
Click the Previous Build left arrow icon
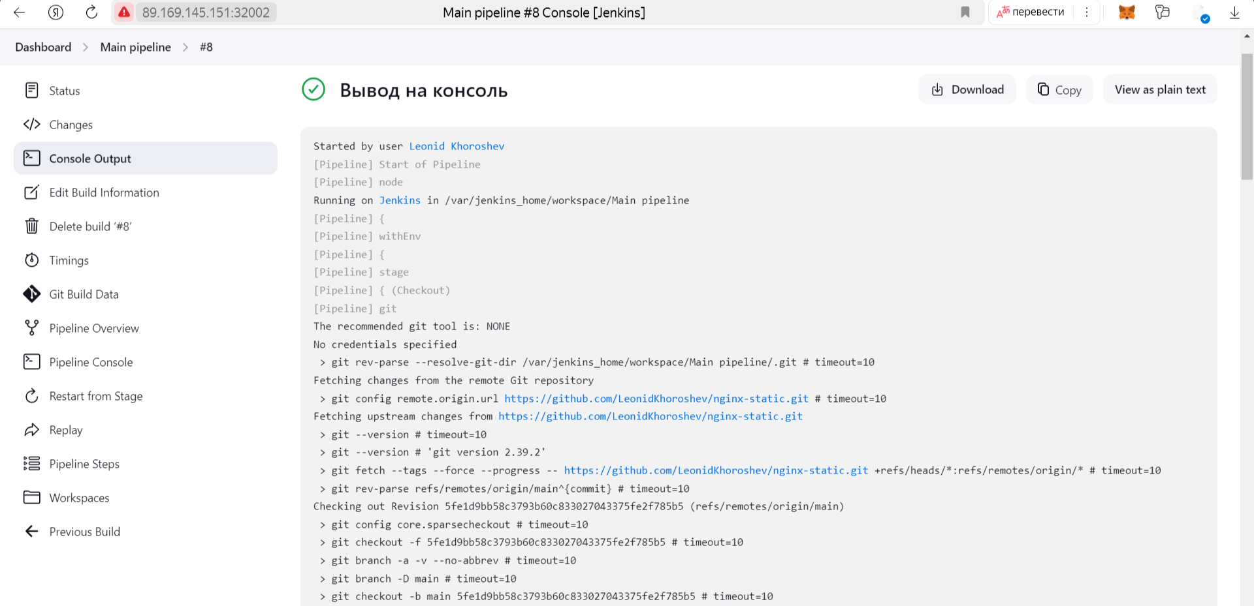pos(31,531)
